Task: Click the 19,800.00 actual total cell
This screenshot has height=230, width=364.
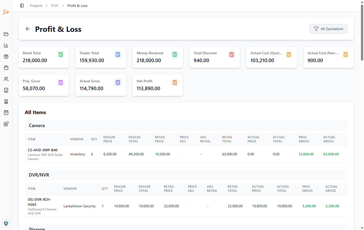Action: pyautogui.click(x=284, y=206)
